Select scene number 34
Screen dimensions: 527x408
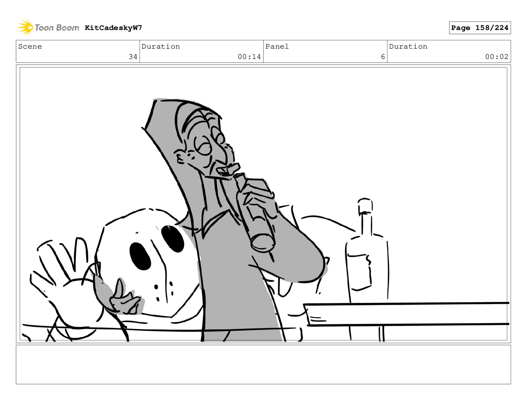coord(133,57)
